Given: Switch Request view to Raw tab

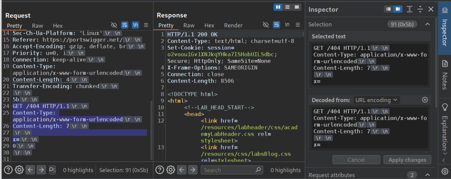Looking at the screenshot, I should point(37,26).
